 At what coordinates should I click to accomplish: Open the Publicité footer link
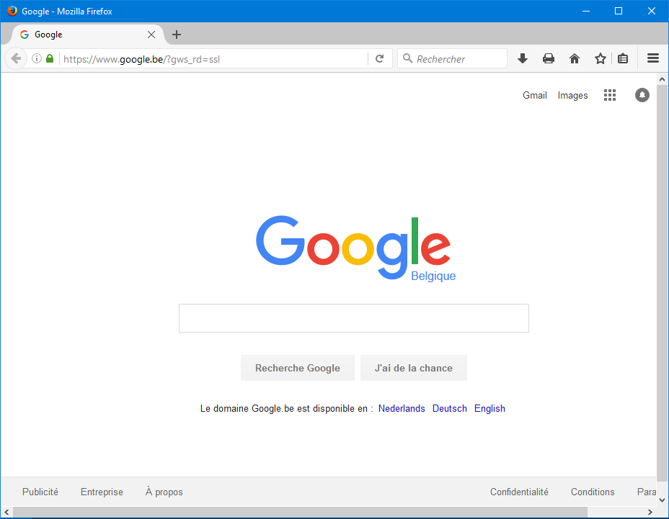coord(40,492)
